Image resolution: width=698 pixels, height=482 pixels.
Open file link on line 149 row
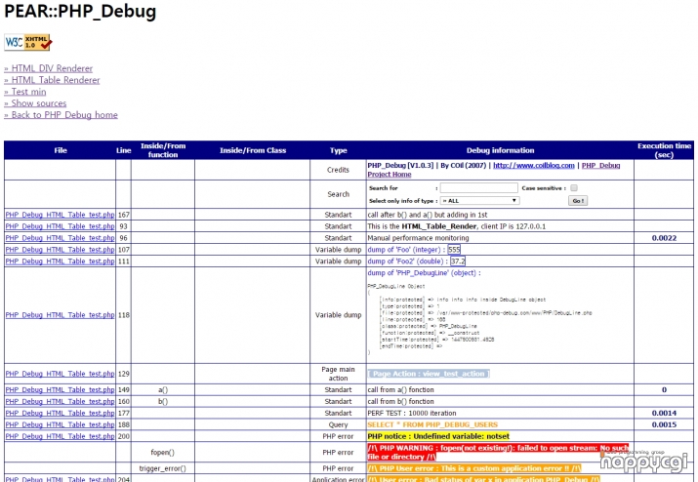tap(61, 389)
